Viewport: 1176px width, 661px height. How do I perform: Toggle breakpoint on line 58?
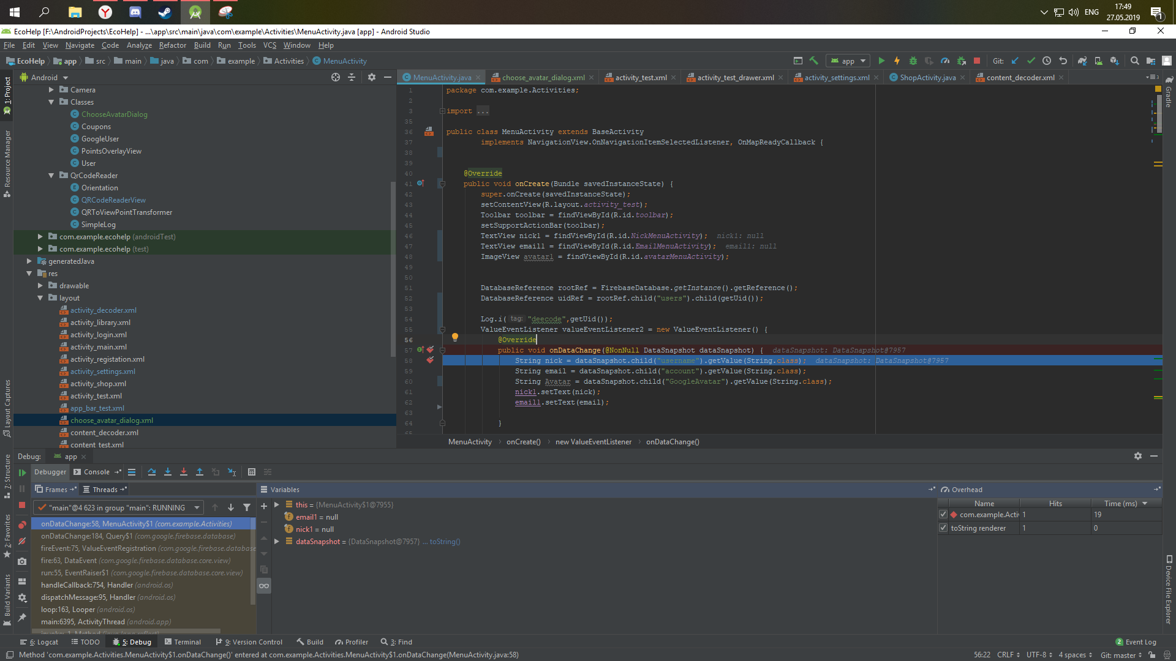(x=430, y=360)
